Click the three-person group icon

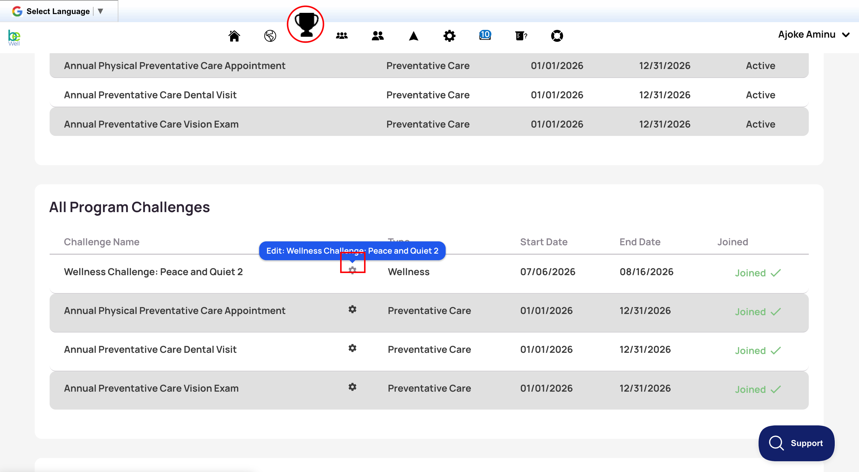pos(342,36)
